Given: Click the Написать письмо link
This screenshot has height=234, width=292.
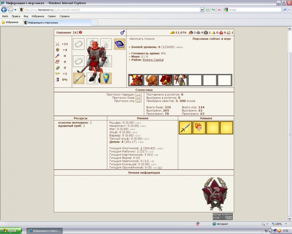Looking at the screenshot, I should point(142,39).
